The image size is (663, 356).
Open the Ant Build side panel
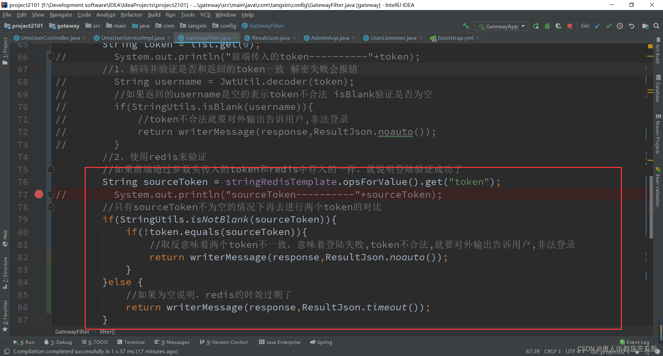coord(658,50)
